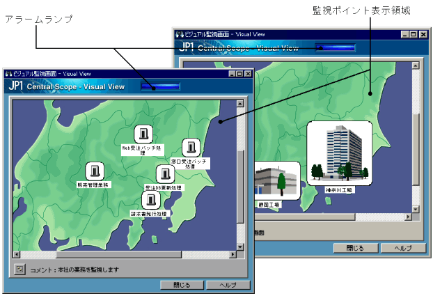
Task: Close the front Visual View window
Action: (248, 74)
